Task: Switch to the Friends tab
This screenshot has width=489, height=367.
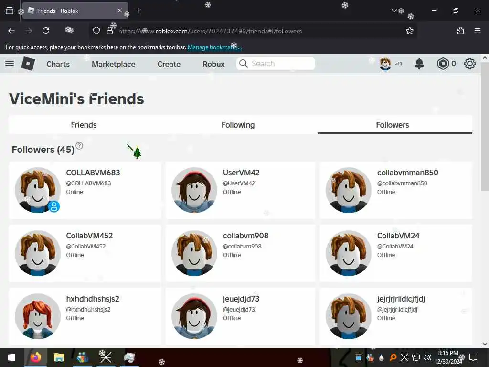Action: point(84,125)
